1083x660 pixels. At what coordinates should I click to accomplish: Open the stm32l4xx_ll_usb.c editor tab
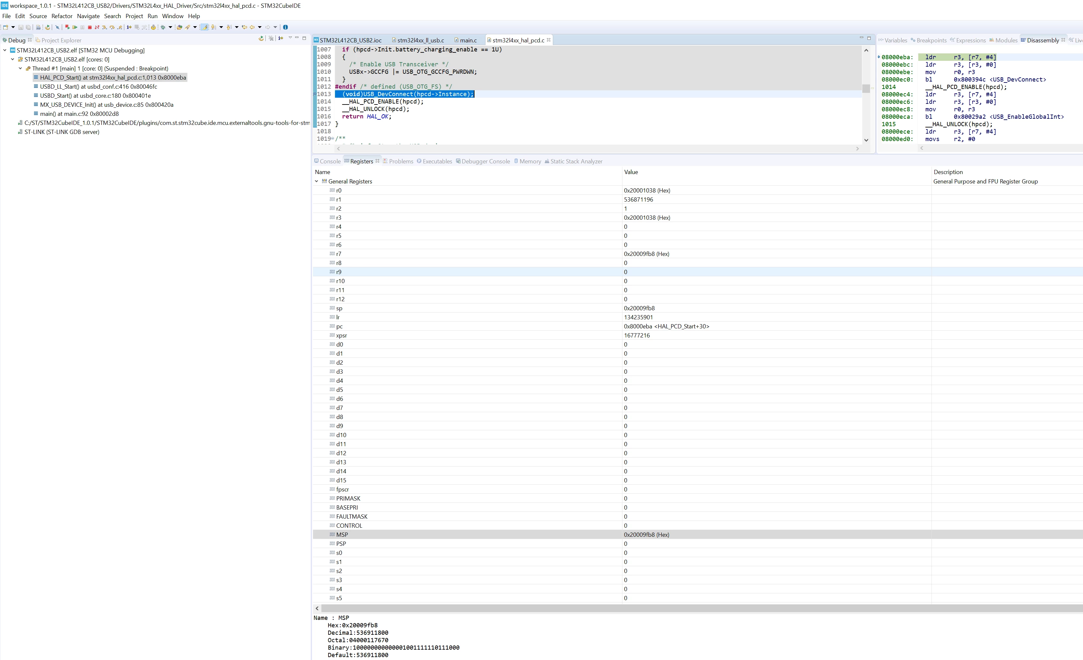point(418,40)
